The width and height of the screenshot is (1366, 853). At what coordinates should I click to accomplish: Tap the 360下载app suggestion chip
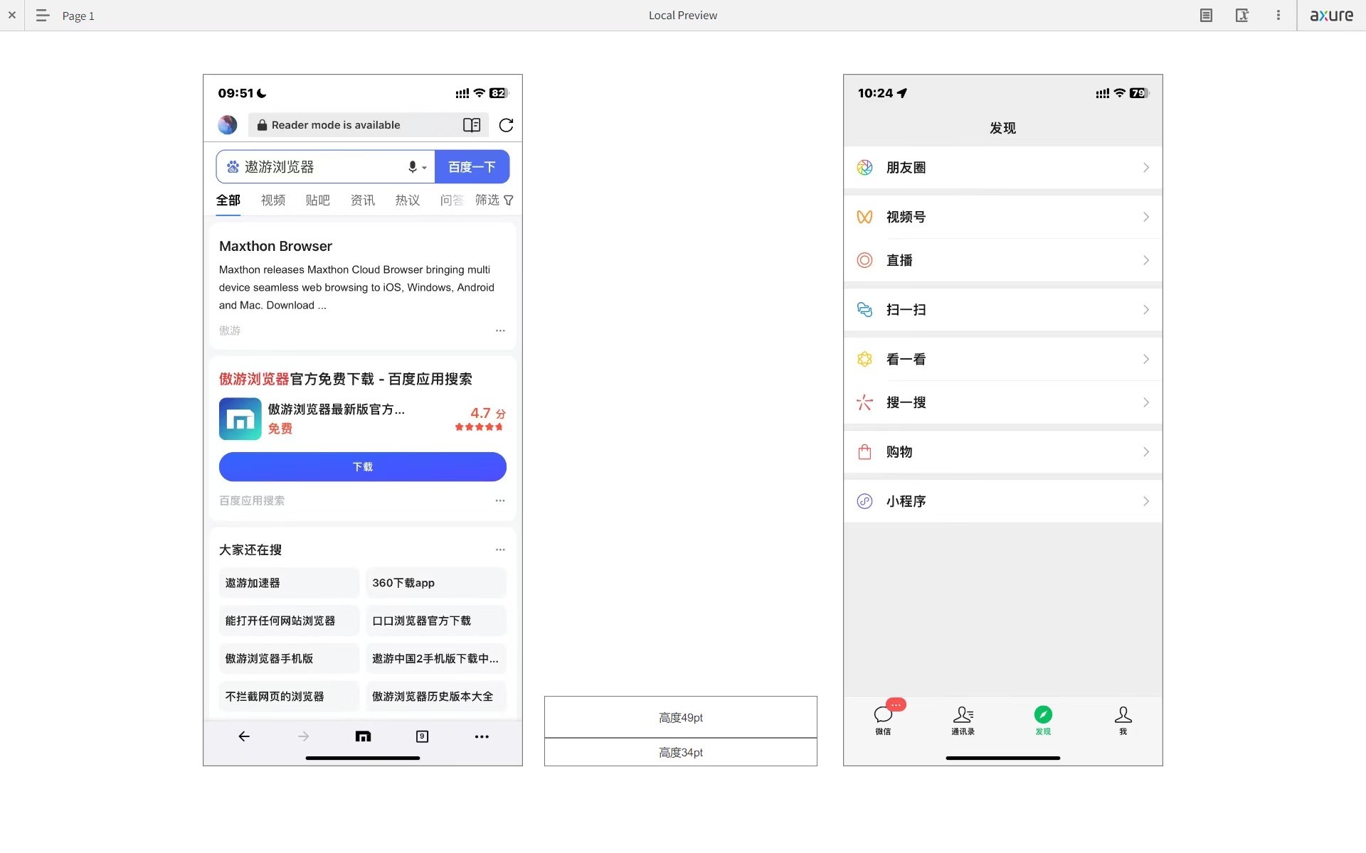(x=435, y=583)
